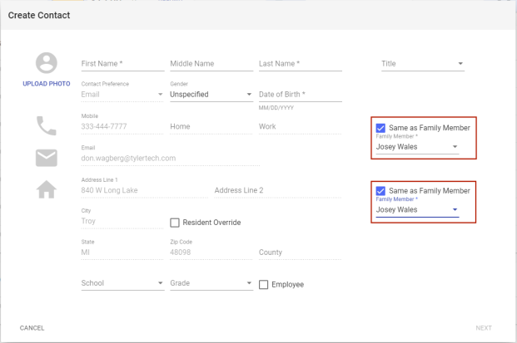Click the home address icon
Viewport: 517px width, 343px height.
click(47, 190)
